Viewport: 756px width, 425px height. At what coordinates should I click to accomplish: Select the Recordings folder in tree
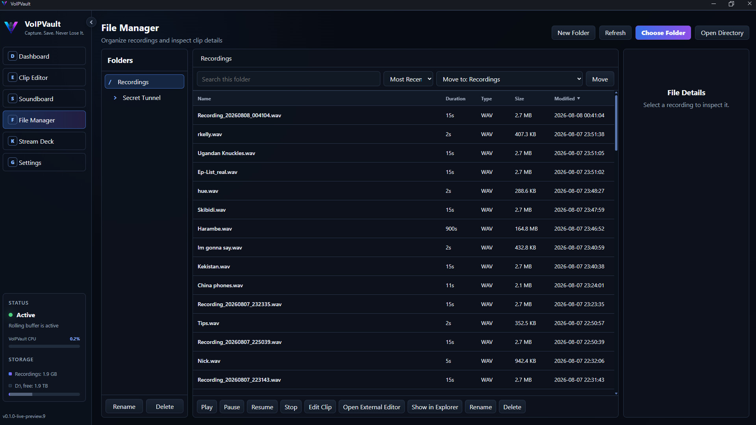[145, 82]
